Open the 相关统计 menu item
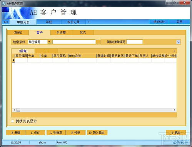The image size is (192, 147). pyautogui.click(x=159, y=22)
